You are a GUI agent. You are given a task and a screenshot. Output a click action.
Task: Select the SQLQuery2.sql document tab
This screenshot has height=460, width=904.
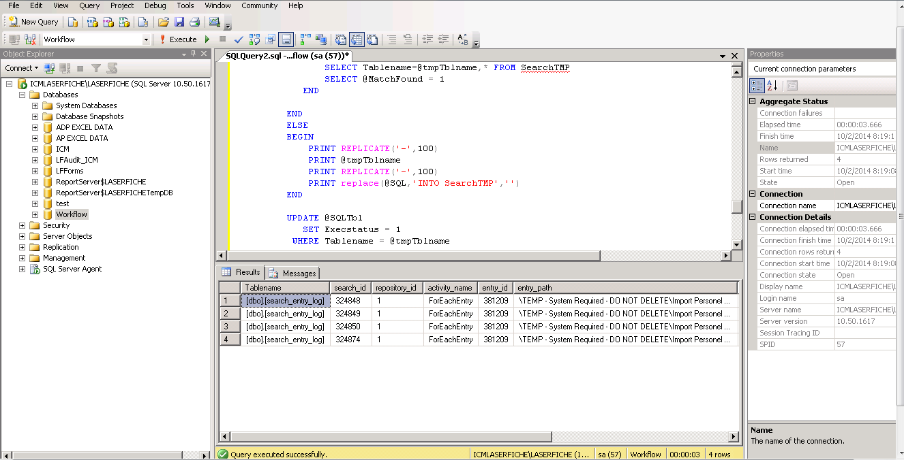click(287, 55)
